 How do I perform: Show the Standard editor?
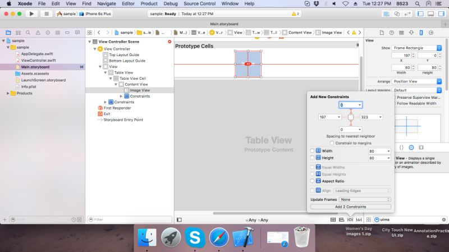point(386,13)
